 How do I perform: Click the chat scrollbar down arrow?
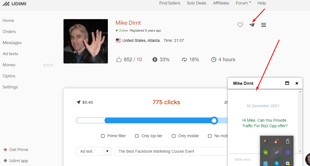tap(300, 151)
